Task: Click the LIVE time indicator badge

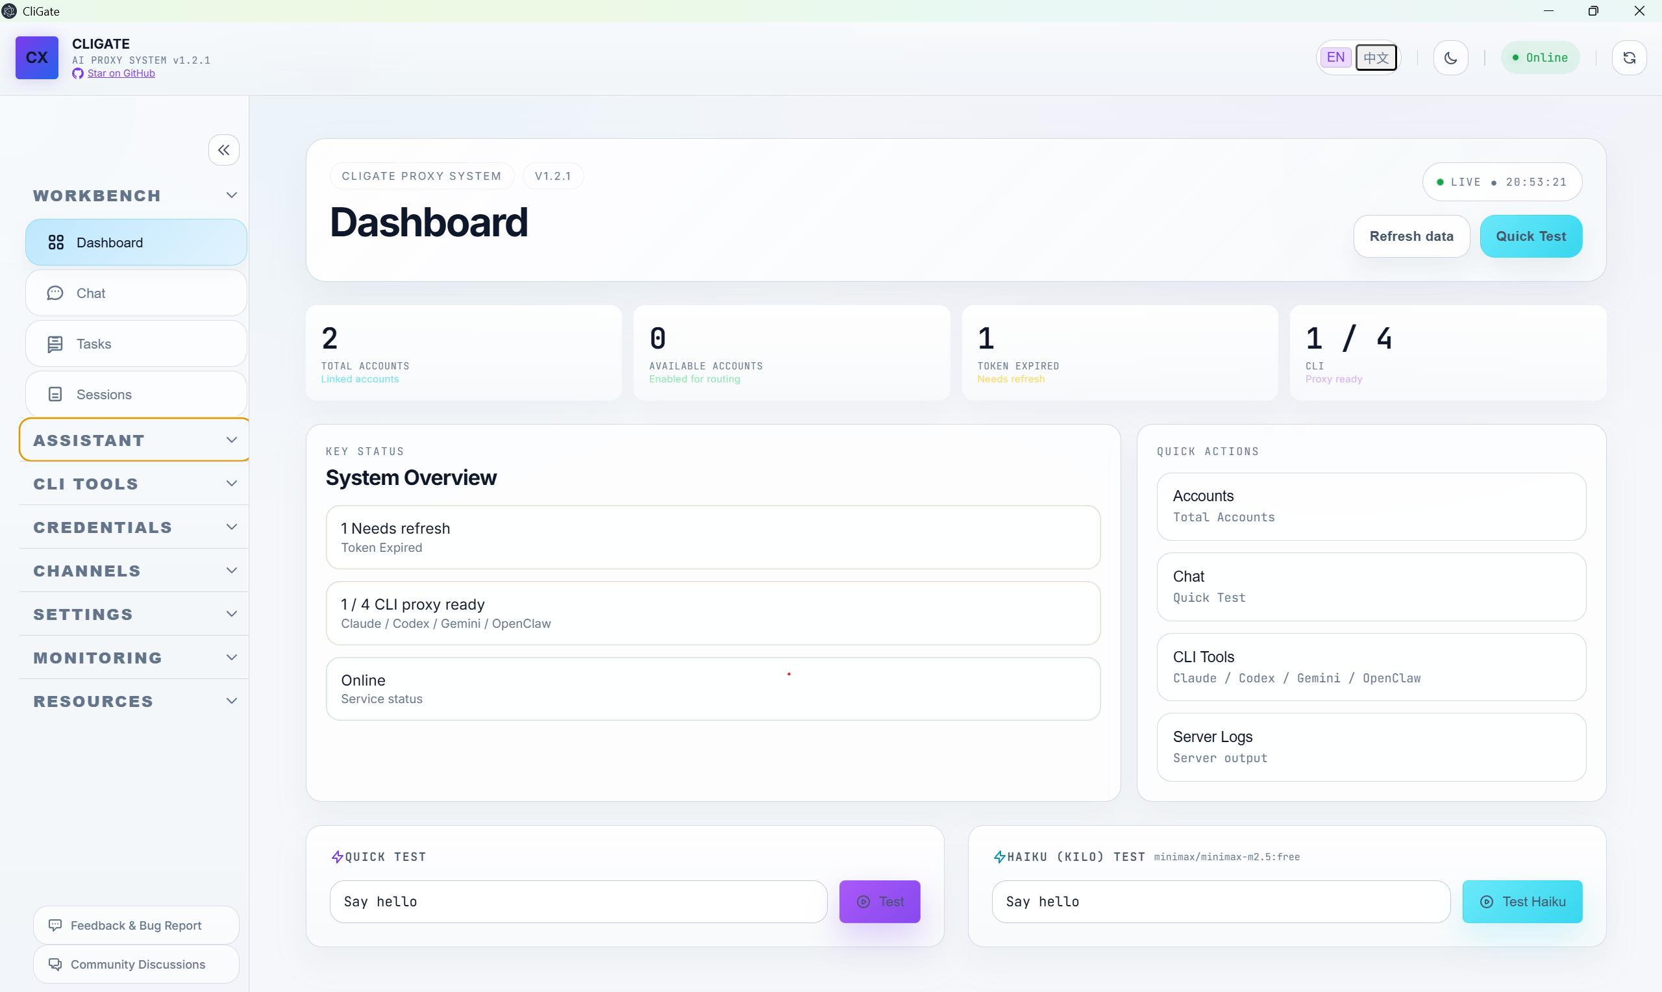Action: 1502,182
